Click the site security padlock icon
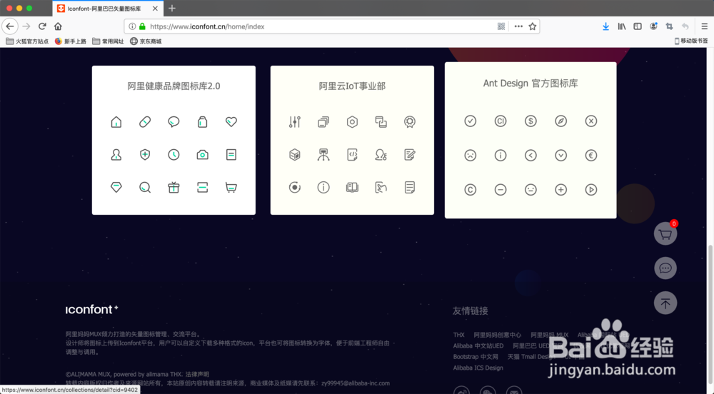 [x=143, y=26]
